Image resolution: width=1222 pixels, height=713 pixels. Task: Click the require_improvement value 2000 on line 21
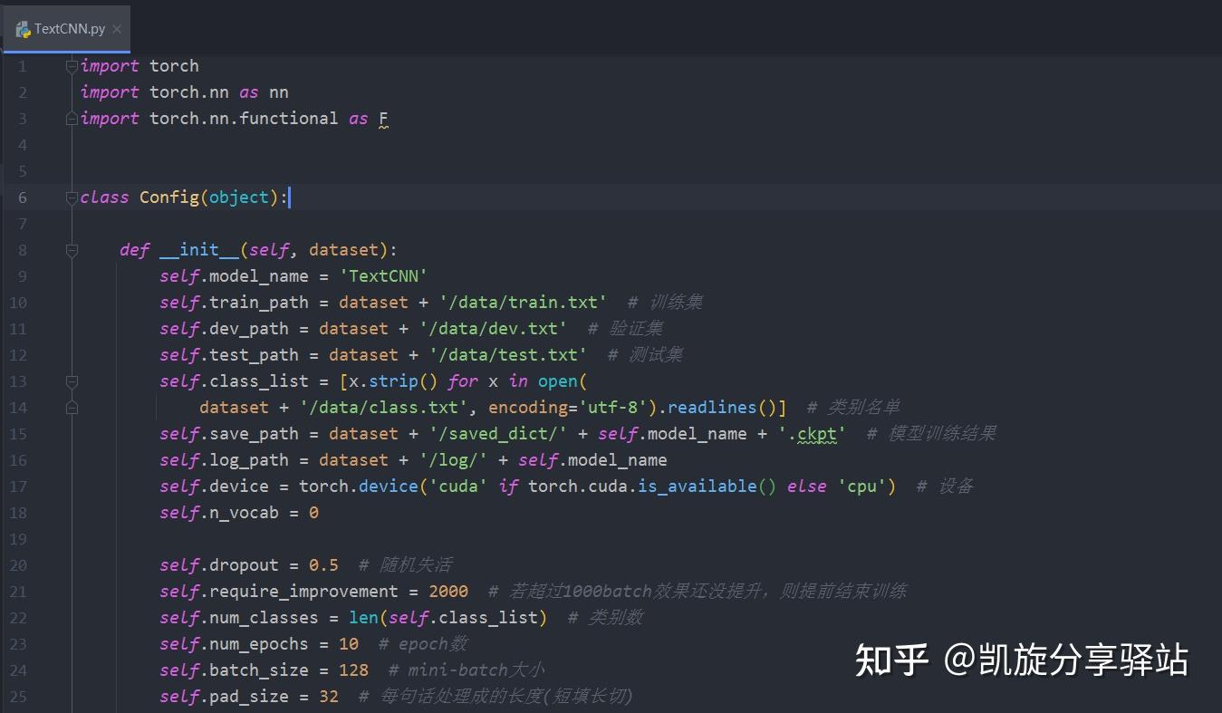(x=451, y=591)
